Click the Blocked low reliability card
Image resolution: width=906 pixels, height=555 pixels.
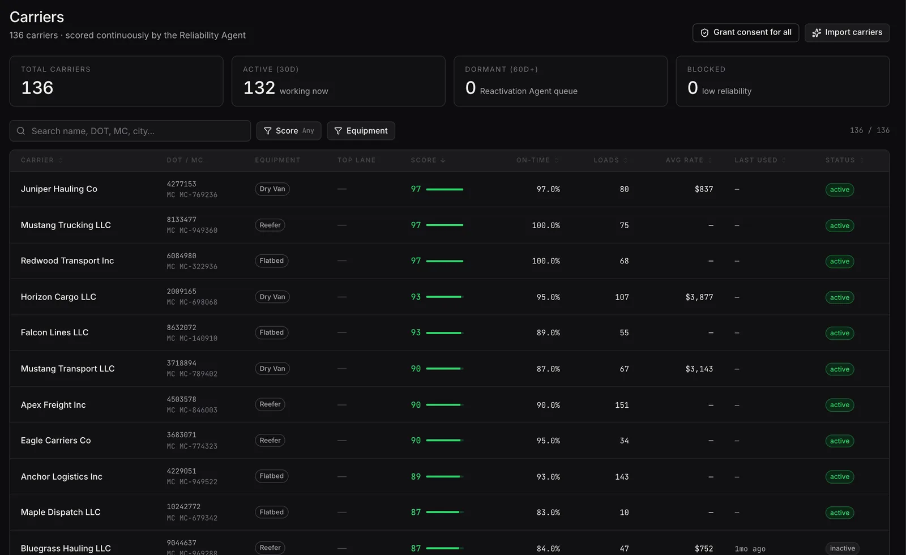click(x=783, y=81)
